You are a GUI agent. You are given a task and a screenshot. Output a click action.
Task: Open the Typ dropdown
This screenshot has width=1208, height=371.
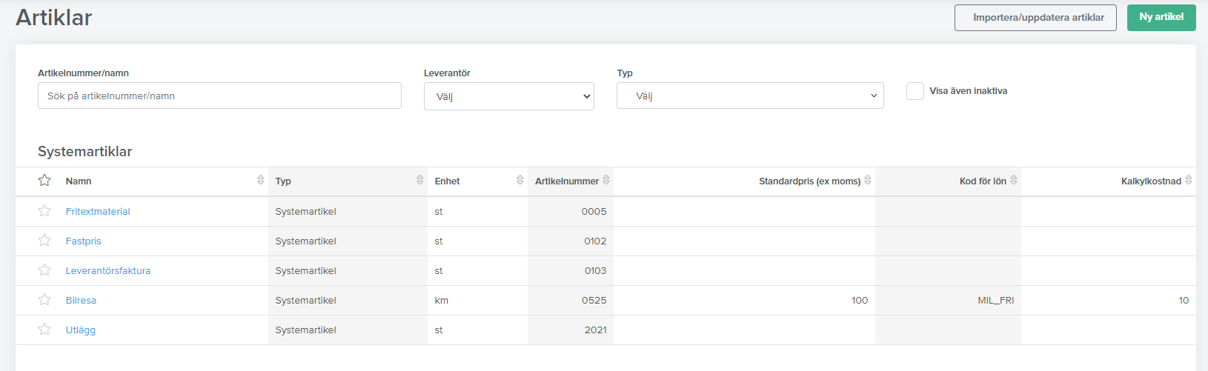click(750, 96)
